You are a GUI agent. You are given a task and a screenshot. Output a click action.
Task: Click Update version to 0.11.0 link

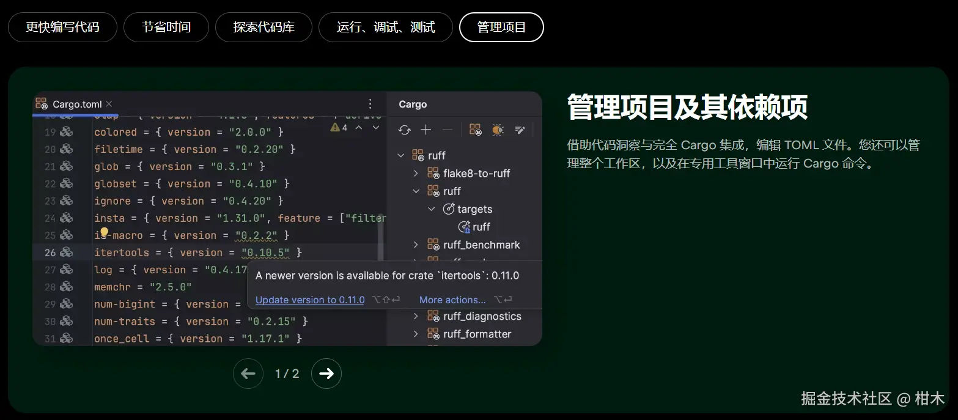click(310, 300)
